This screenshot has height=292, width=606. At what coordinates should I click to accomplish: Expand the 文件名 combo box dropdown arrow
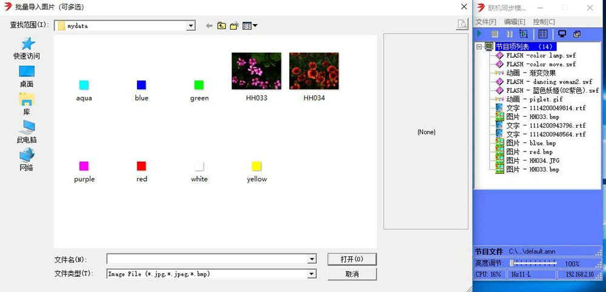pos(311,259)
